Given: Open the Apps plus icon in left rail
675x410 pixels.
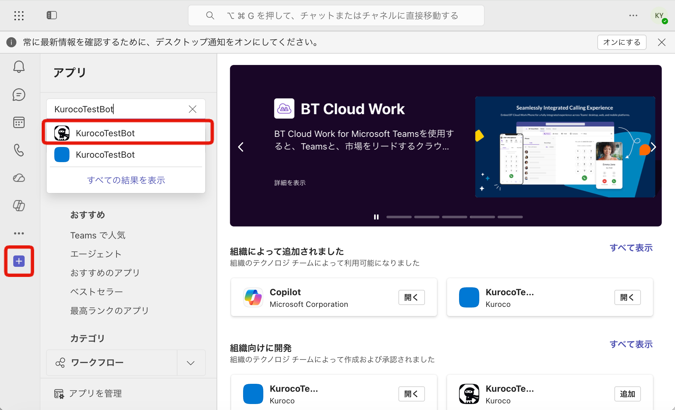Looking at the screenshot, I should tap(19, 261).
